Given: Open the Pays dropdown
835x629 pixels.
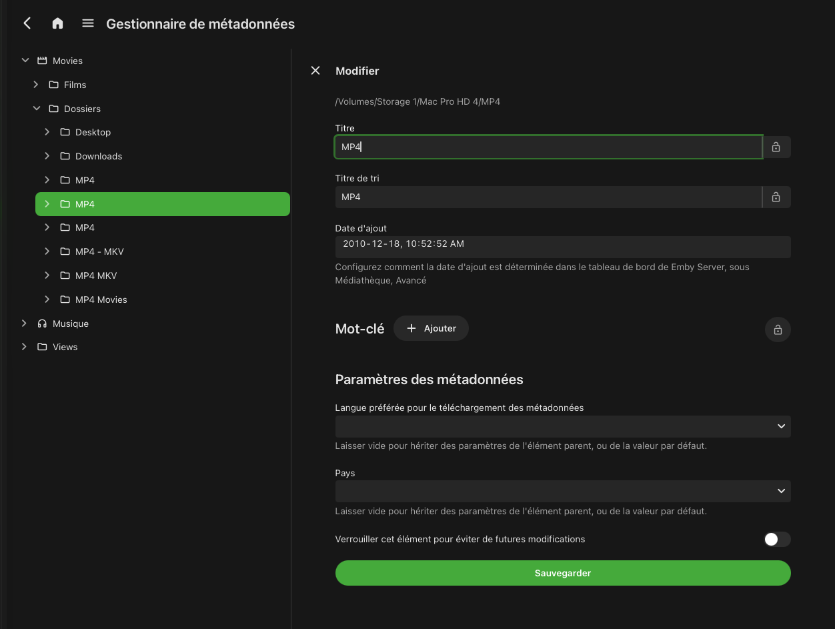Looking at the screenshot, I should [562, 491].
